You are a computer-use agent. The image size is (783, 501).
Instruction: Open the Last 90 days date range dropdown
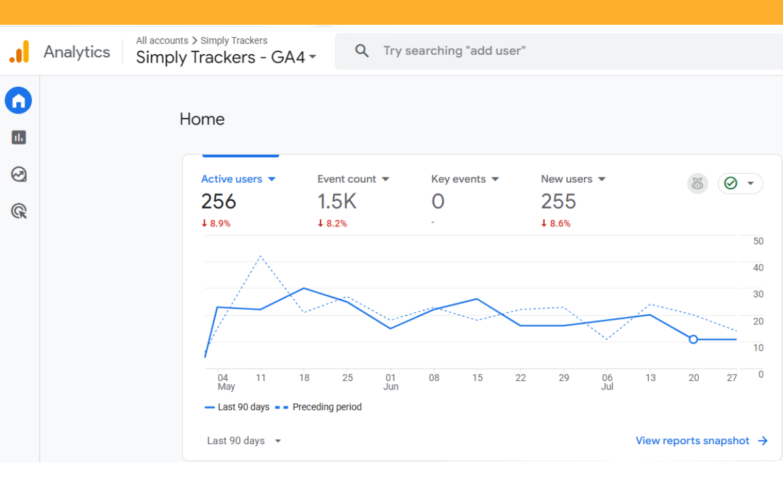tap(245, 441)
